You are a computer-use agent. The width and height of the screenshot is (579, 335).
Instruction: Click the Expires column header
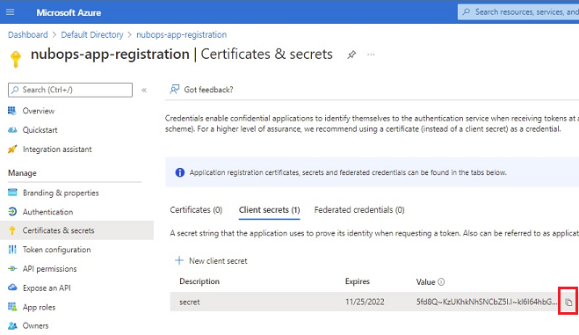tap(358, 281)
